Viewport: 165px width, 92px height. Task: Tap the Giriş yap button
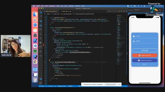[x=145, y=50]
